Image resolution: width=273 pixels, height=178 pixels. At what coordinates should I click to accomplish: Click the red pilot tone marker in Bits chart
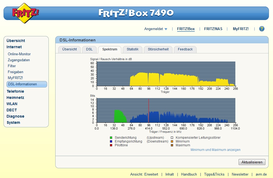tap(148, 111)
